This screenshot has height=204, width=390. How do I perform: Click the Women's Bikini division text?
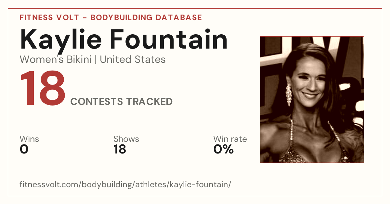(x=55, y=60)
